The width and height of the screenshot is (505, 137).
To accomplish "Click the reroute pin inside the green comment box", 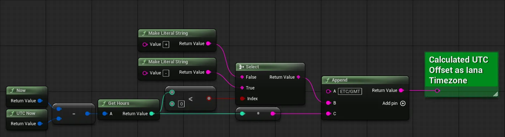I will point(437,91).
